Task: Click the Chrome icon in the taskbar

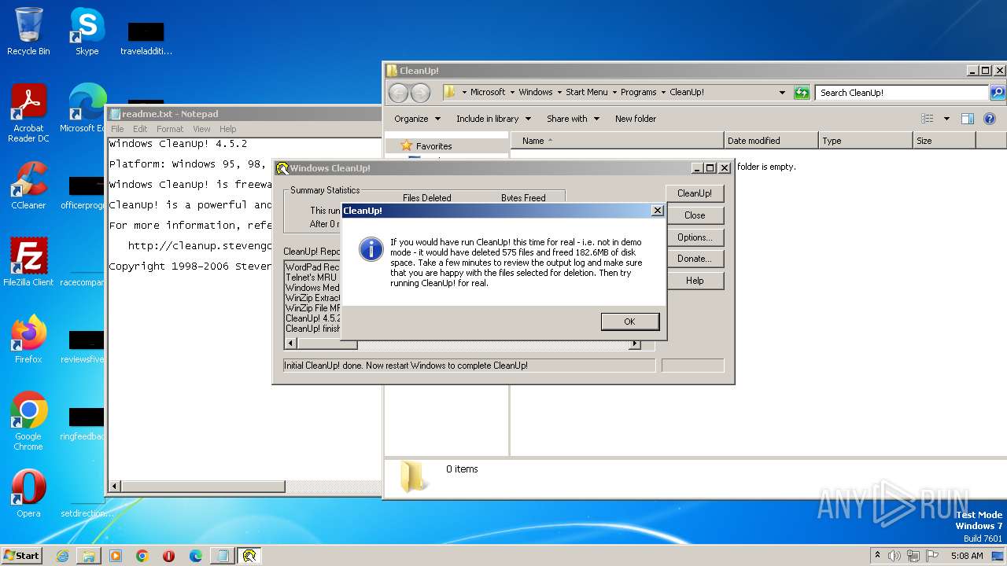Action: 142,556
